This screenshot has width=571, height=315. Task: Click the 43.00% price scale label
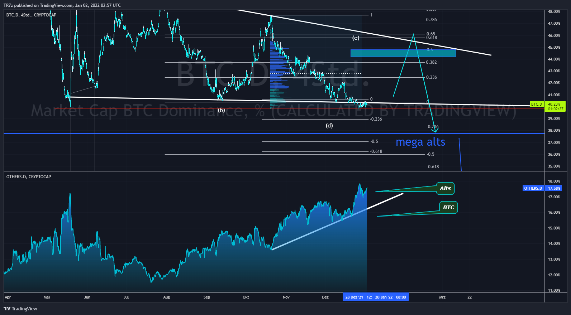pyautogui.click(x=554, y=71)
